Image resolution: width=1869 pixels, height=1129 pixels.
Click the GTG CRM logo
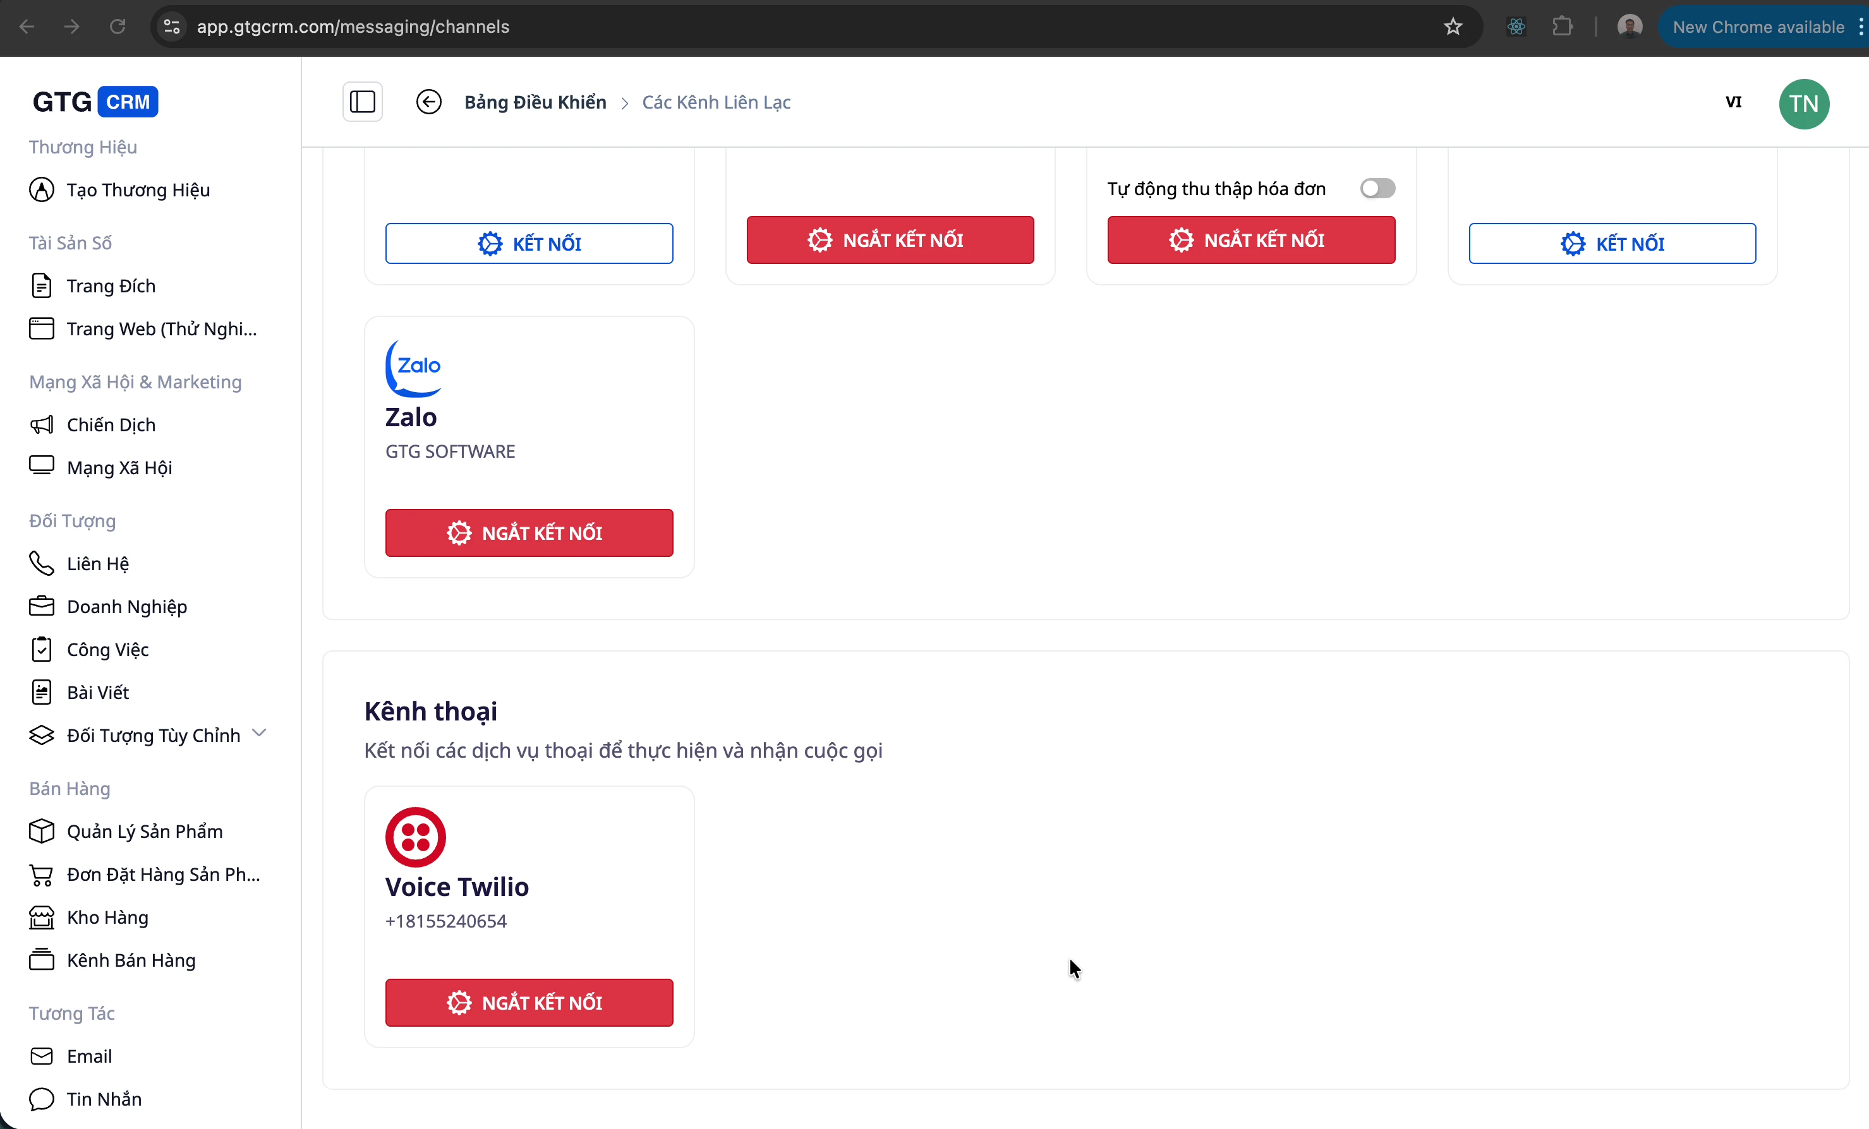click(95, 102)
